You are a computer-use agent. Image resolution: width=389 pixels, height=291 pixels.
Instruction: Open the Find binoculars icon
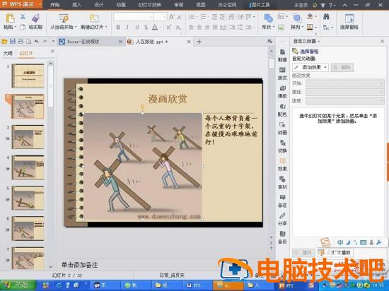pos(326,17)
